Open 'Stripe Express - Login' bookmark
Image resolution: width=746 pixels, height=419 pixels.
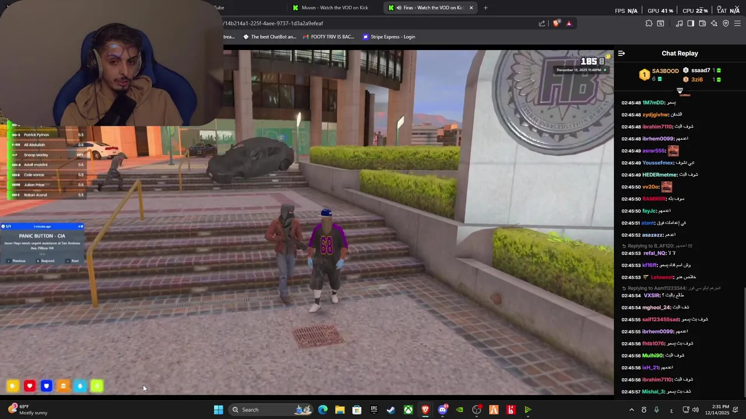[389, 37]
